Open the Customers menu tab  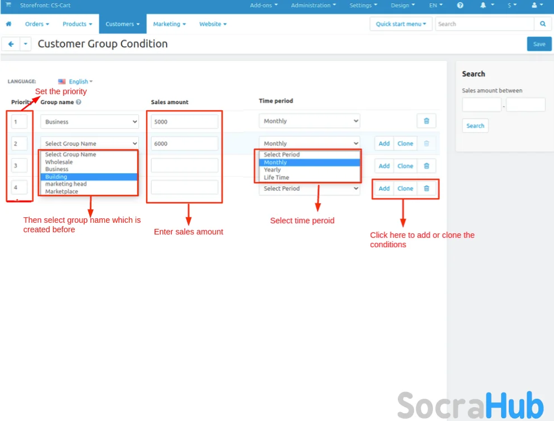coord(122,24)
